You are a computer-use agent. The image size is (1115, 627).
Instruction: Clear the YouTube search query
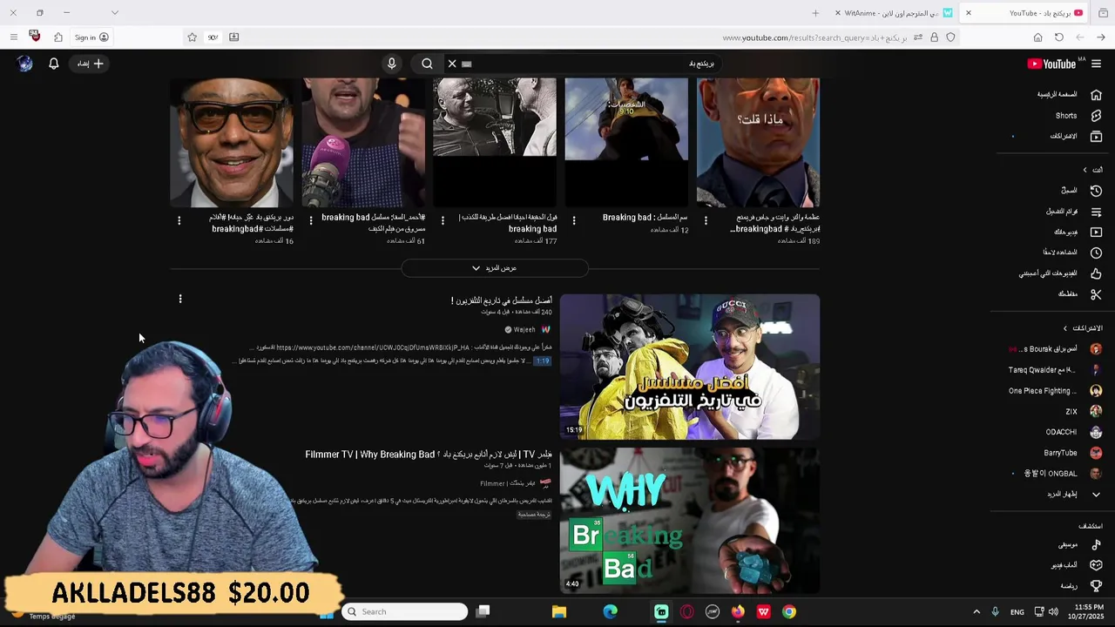[x=452, y=64]
